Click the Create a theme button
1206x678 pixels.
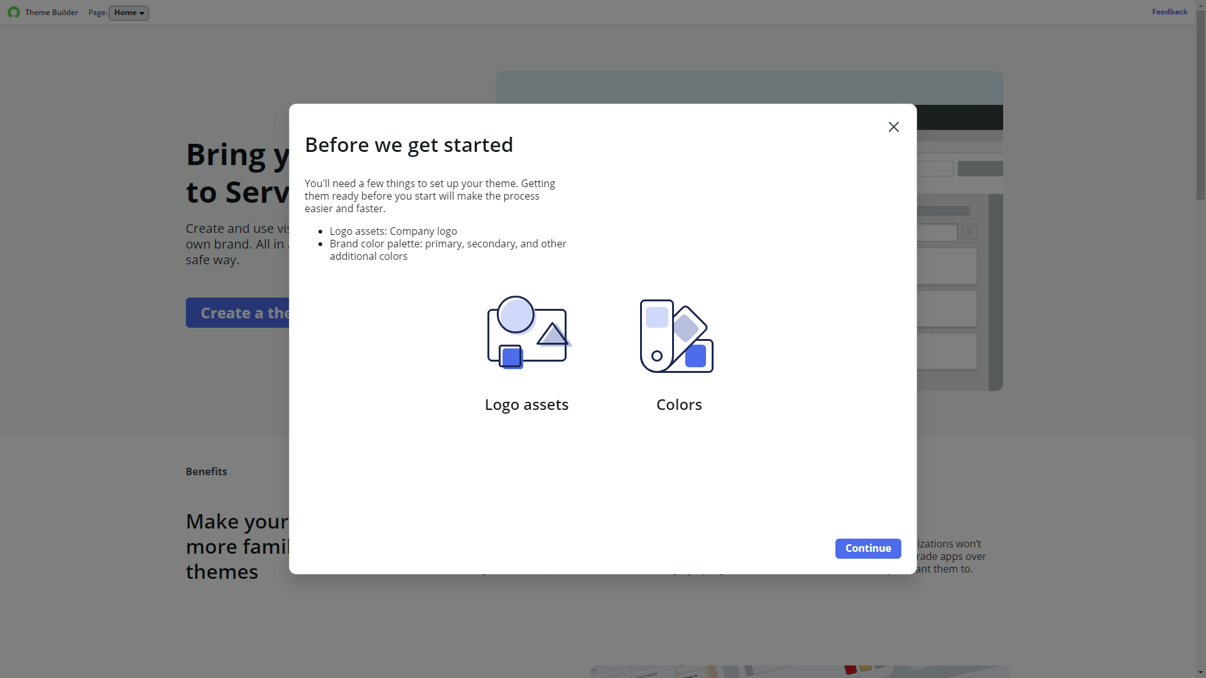[x=239, y=313]
